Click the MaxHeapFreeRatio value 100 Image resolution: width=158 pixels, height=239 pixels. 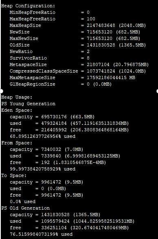pyautogui.click(x=91, y=19)
